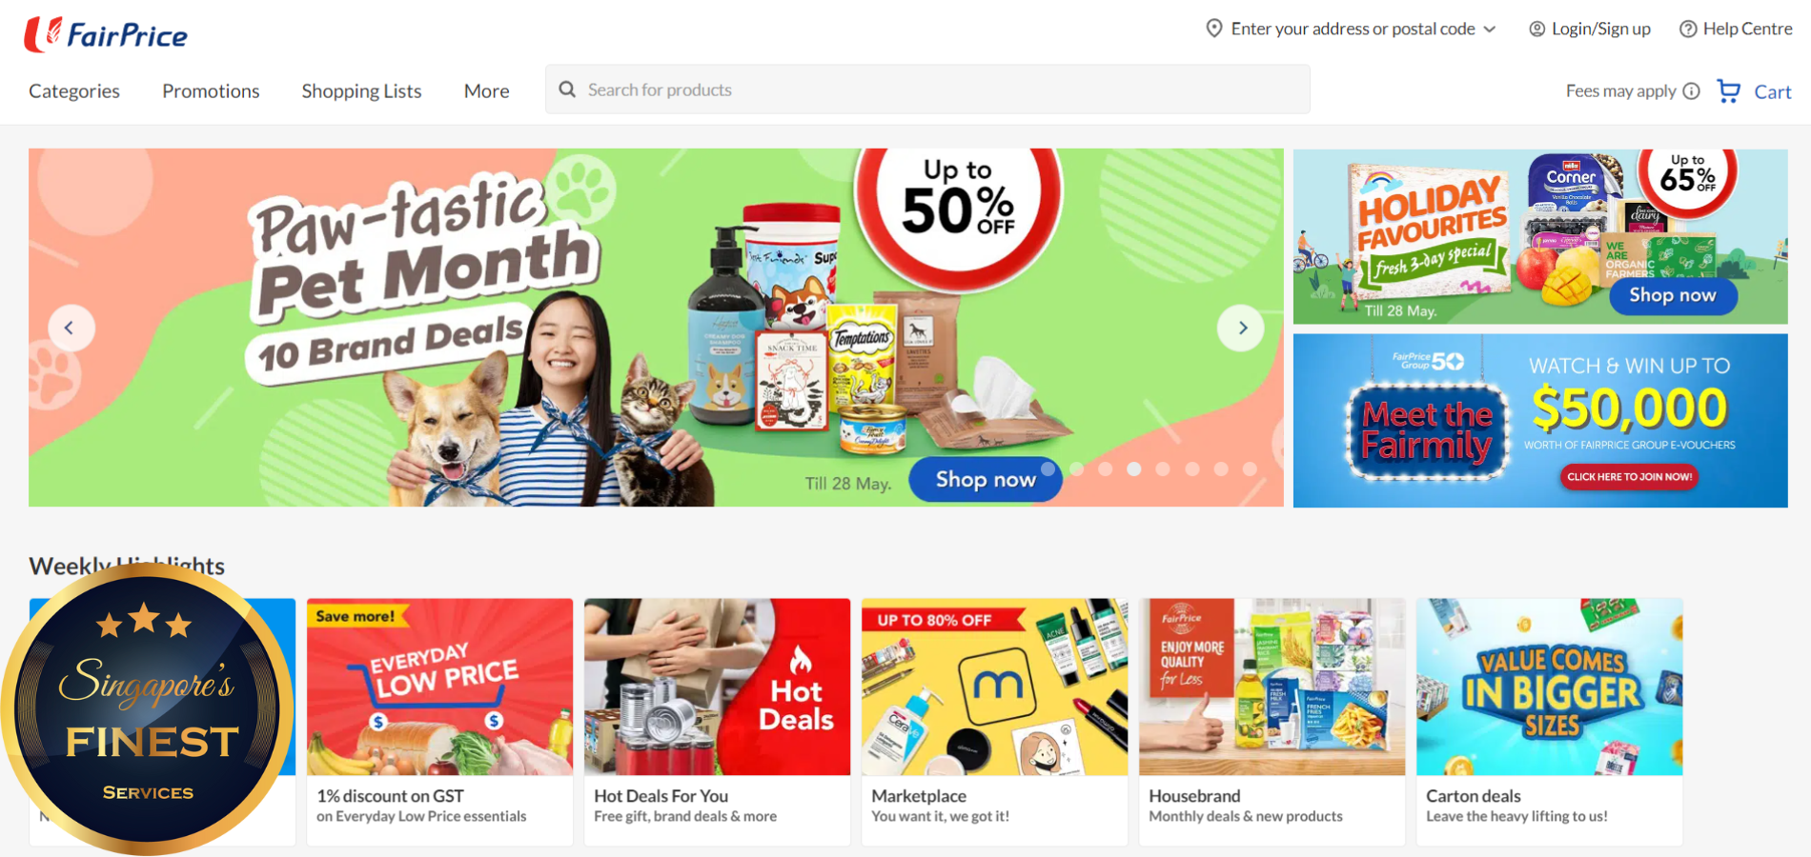
Task: Open the shopping cart icon
Action: click(x=1728, y=90)
